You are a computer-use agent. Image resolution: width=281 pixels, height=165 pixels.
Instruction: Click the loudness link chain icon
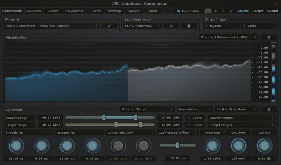(x=171, y=26)
